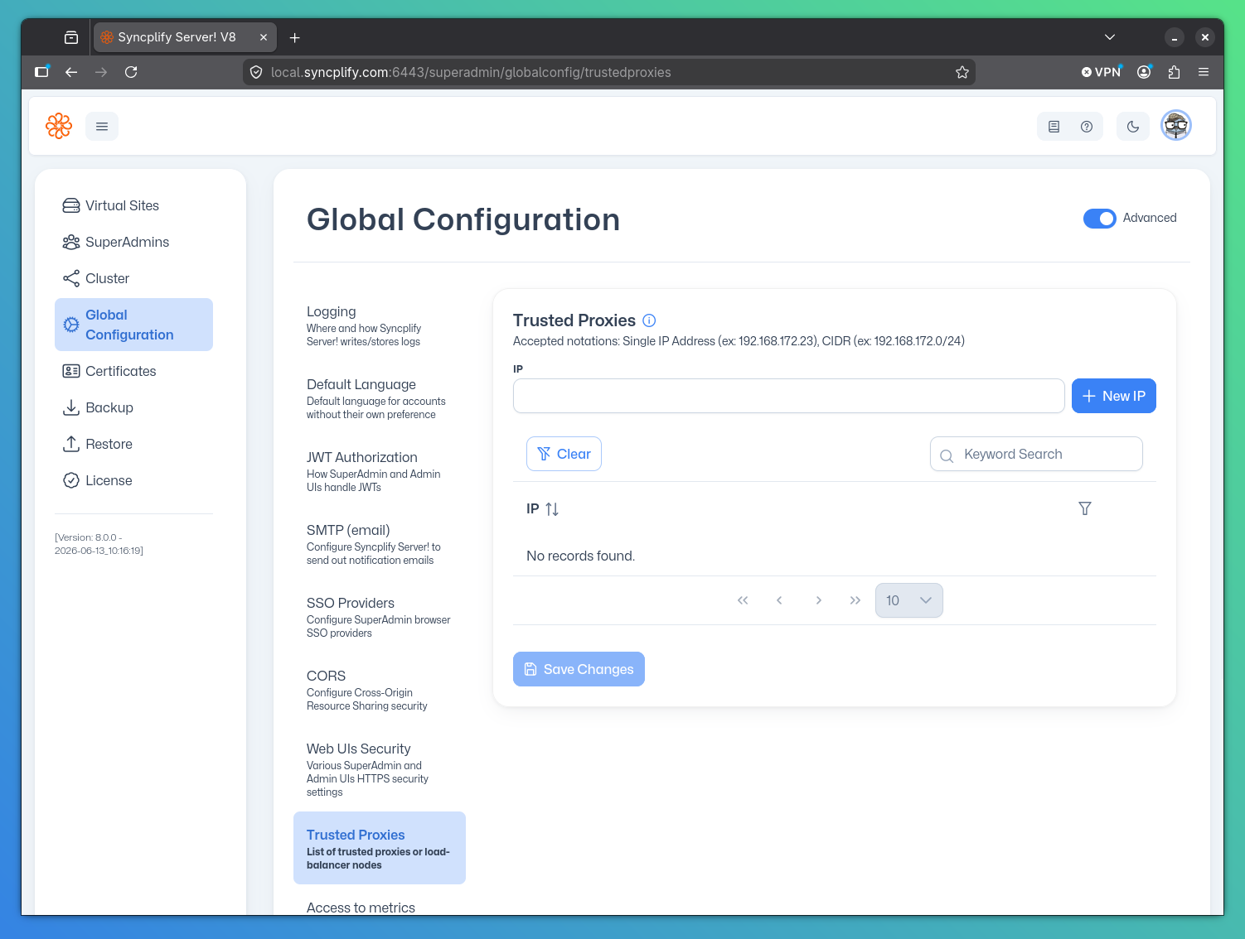Open the browser sidebar panel icon
Viewport: 1245px width, 939px height.
[41, 72]
